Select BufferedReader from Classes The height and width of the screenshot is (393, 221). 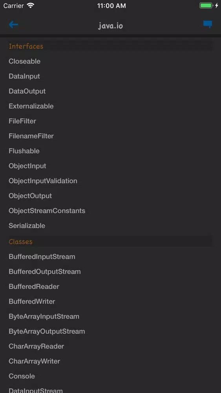tap(34, 286)
